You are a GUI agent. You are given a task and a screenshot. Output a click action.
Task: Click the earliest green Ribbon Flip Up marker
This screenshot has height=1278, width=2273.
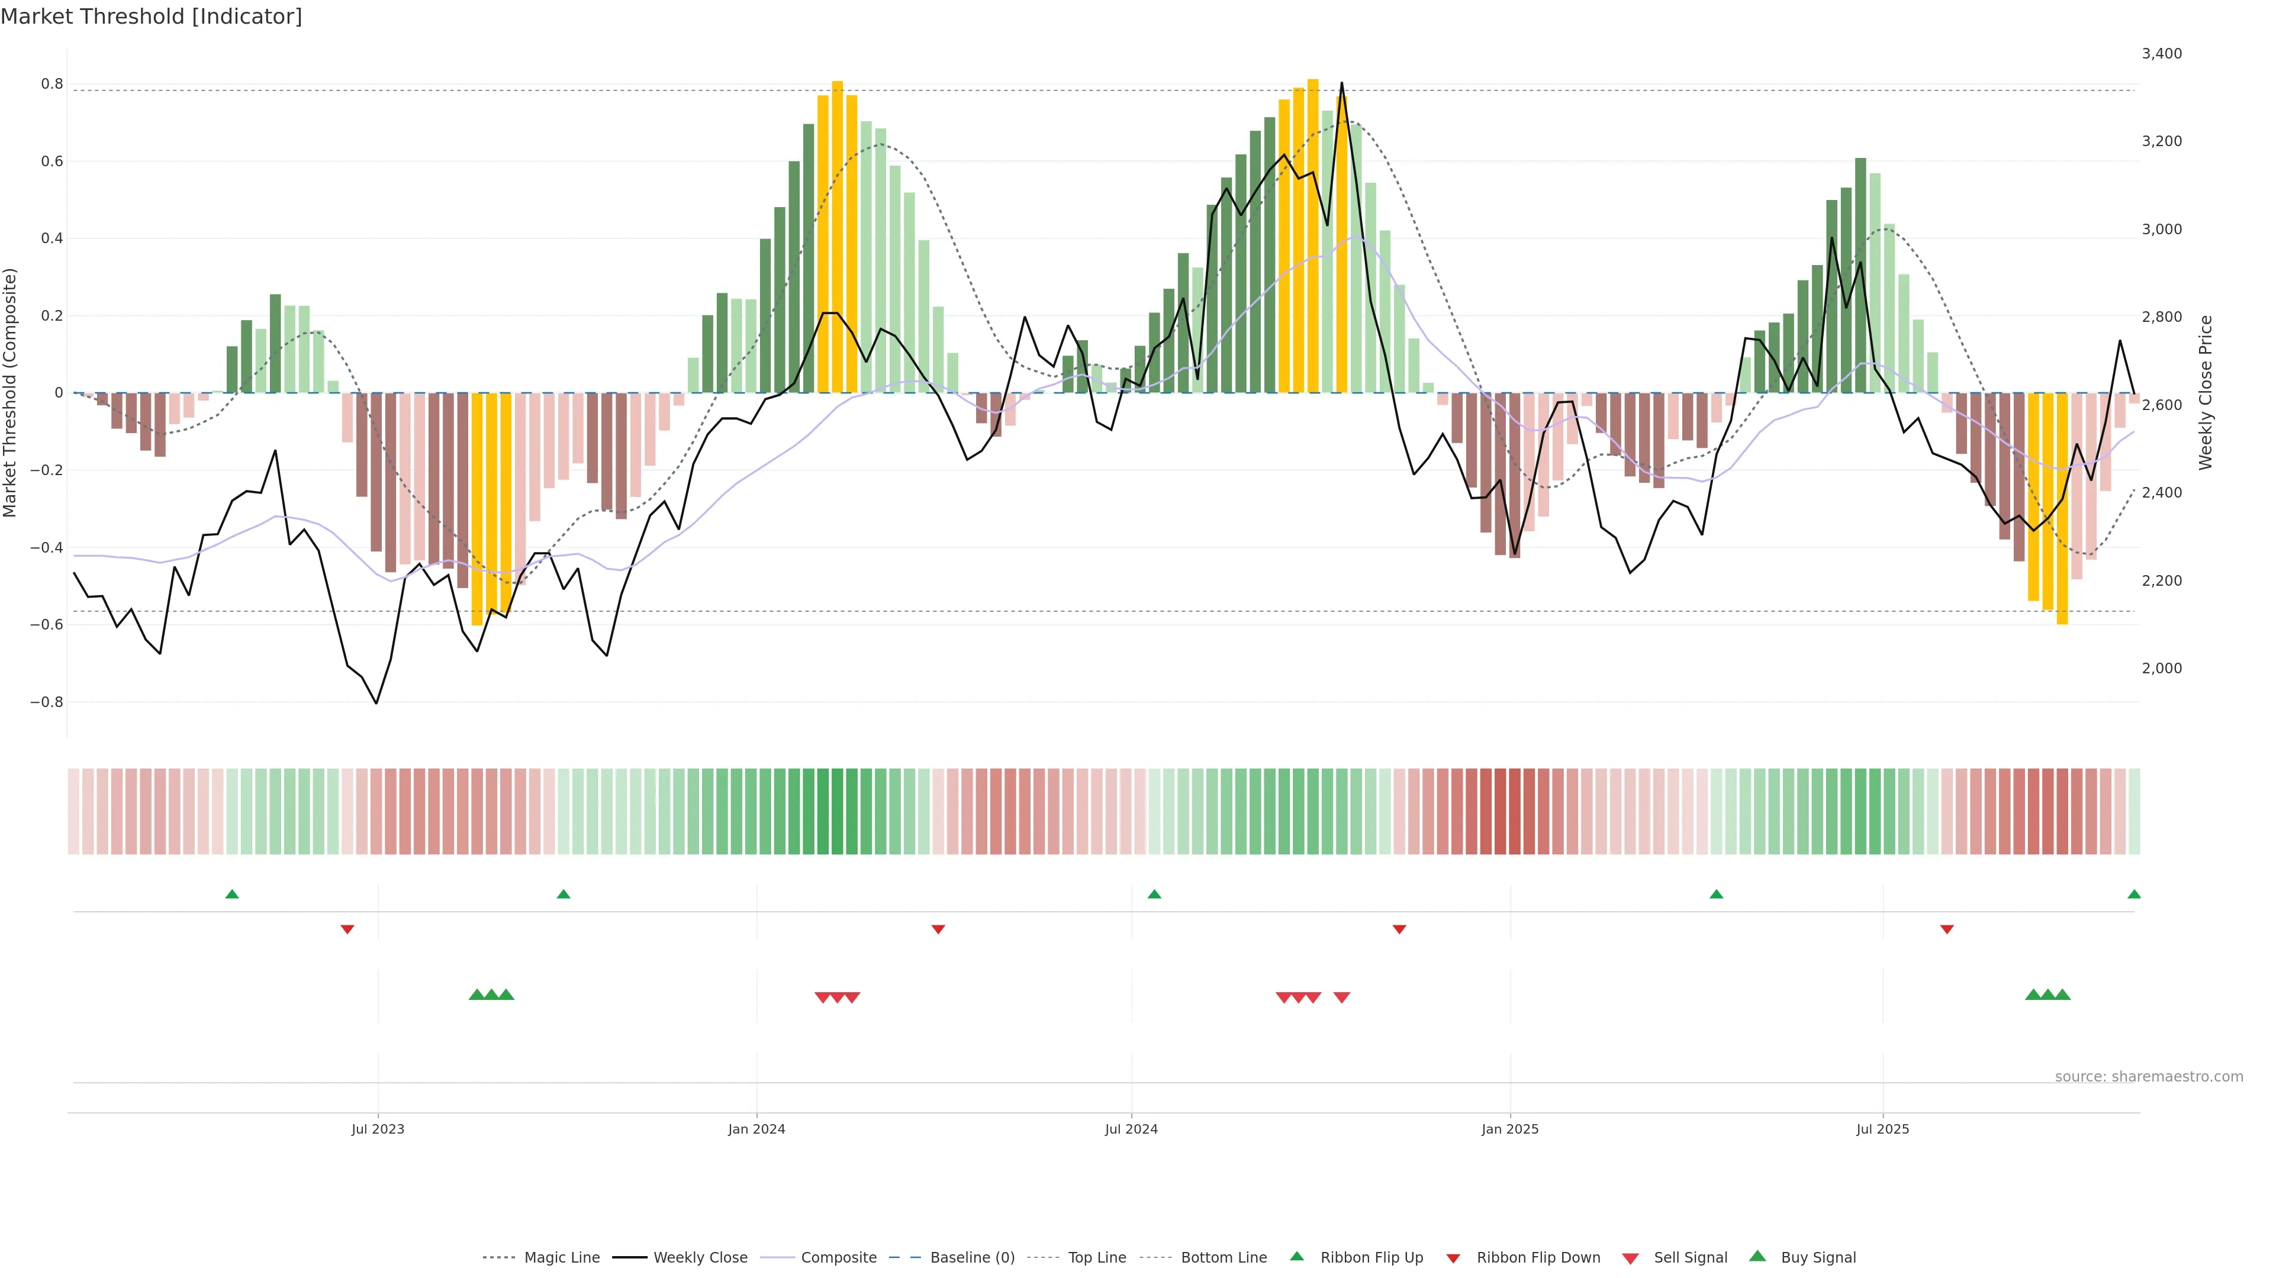click(x=232, y=895)
